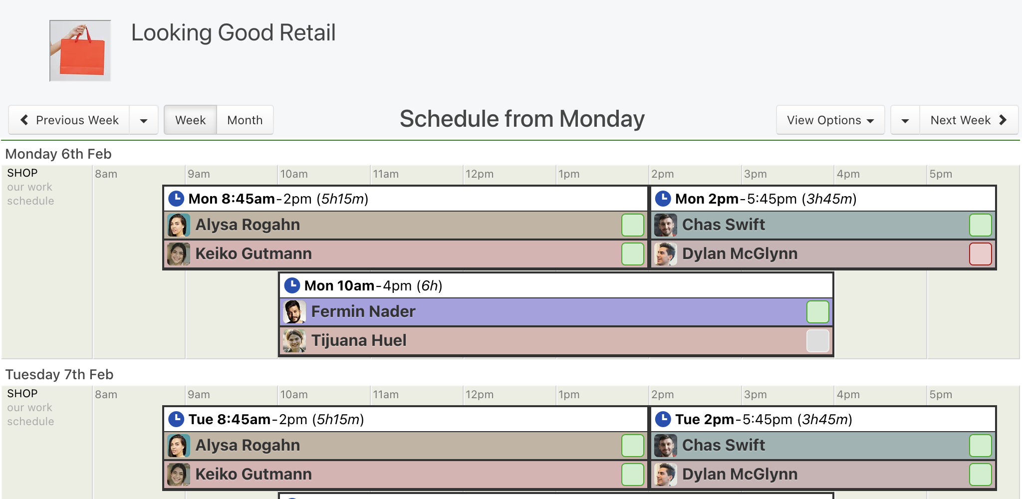Click the clock icon on Tue 2pm shift

[663, 419]
